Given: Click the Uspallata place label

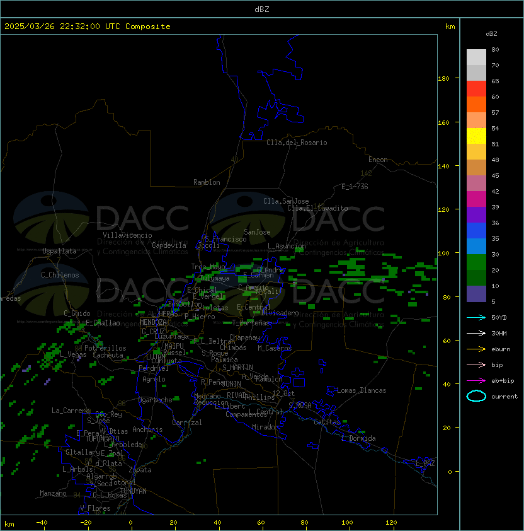Looking at the screenshot, I should (x=59, y=251).
